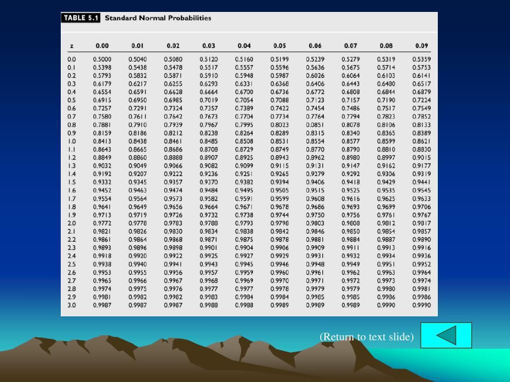
Task: Click the value 0.7454 in row 0.6
Action: click(315, 108)
